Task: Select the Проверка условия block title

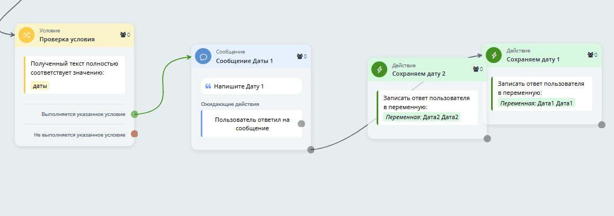Action: tap(67, 39)
